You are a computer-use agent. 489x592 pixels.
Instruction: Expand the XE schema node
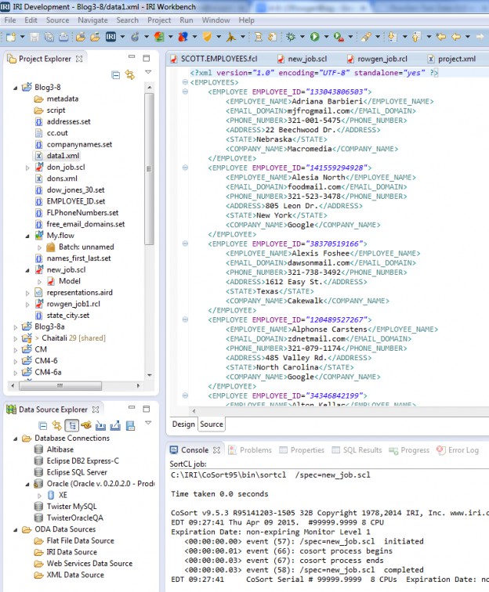[x=39, y=496]
